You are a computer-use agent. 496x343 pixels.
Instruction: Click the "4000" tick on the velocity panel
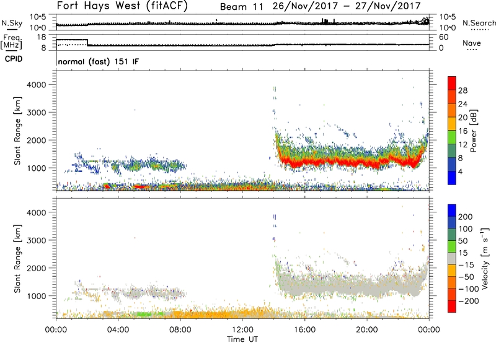(x=36, y=212)
